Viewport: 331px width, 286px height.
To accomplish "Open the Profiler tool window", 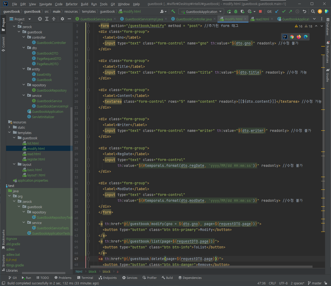I will (x=150, y=278).
